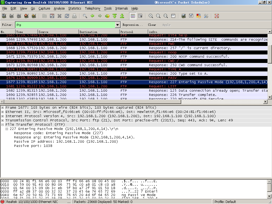Expand Internet Protocol Version 4 node

tap(3, 116)
